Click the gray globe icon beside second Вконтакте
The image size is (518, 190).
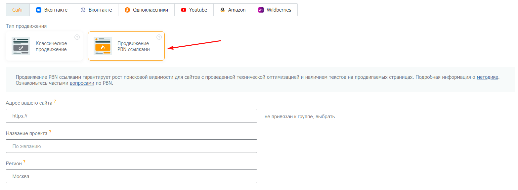[83, 10]
